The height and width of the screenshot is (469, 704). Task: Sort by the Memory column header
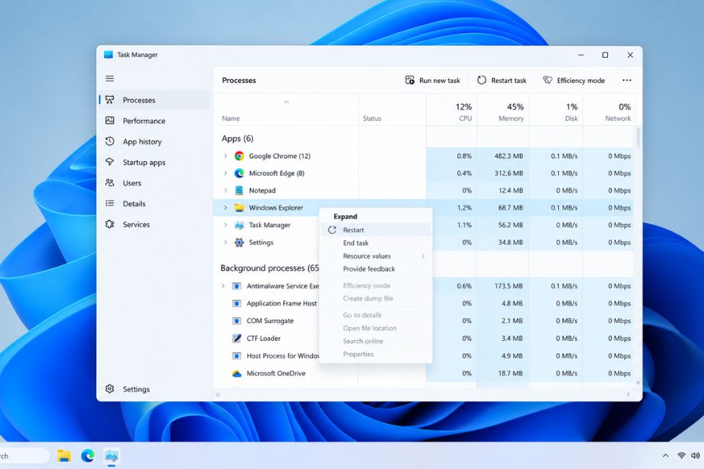503,111
